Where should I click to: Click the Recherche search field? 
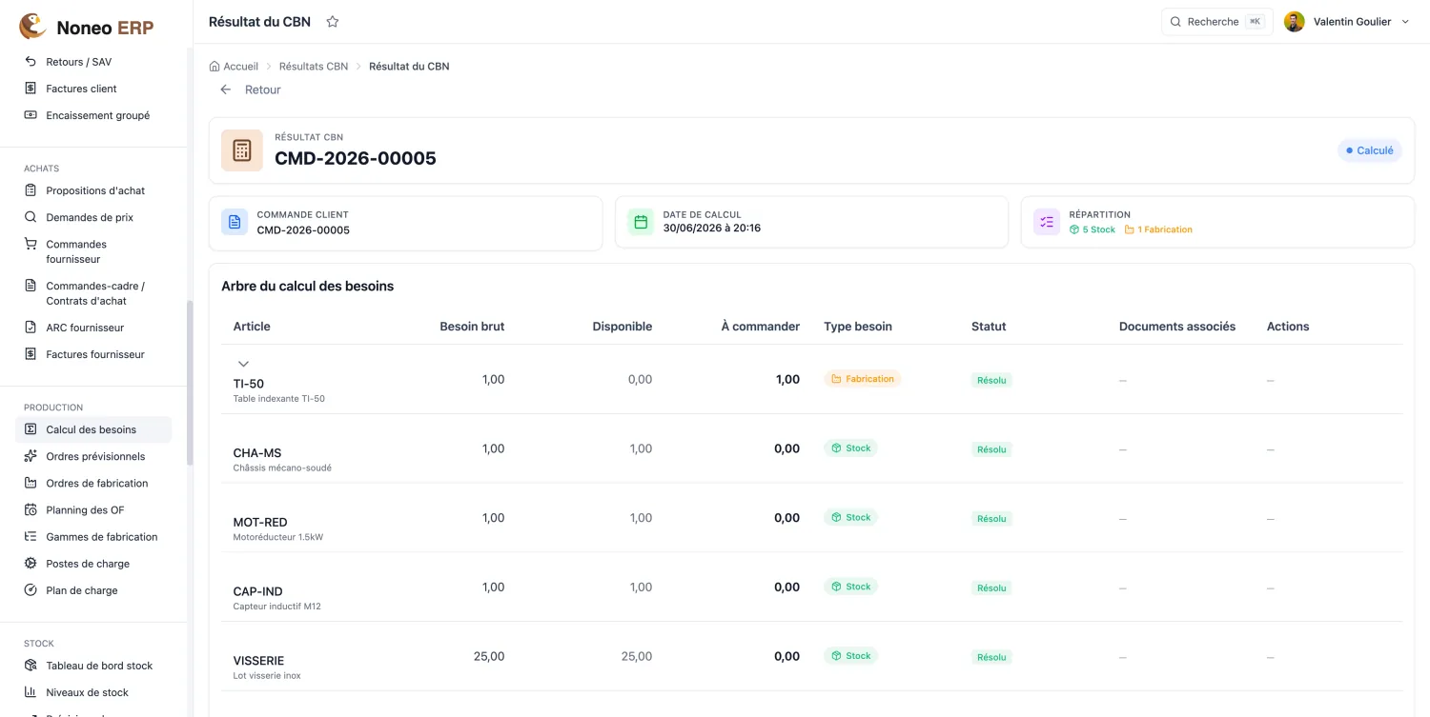click(x=1216, y=21)
